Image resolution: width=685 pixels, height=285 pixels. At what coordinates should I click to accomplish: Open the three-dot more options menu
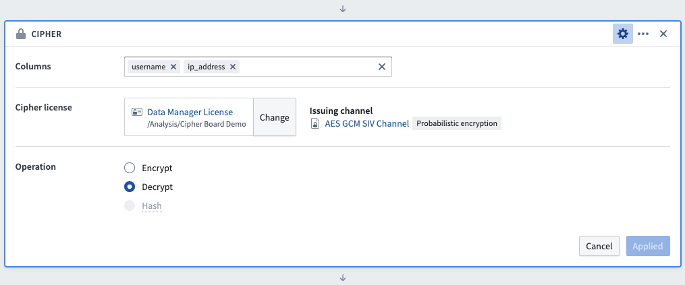click(643, 34)
